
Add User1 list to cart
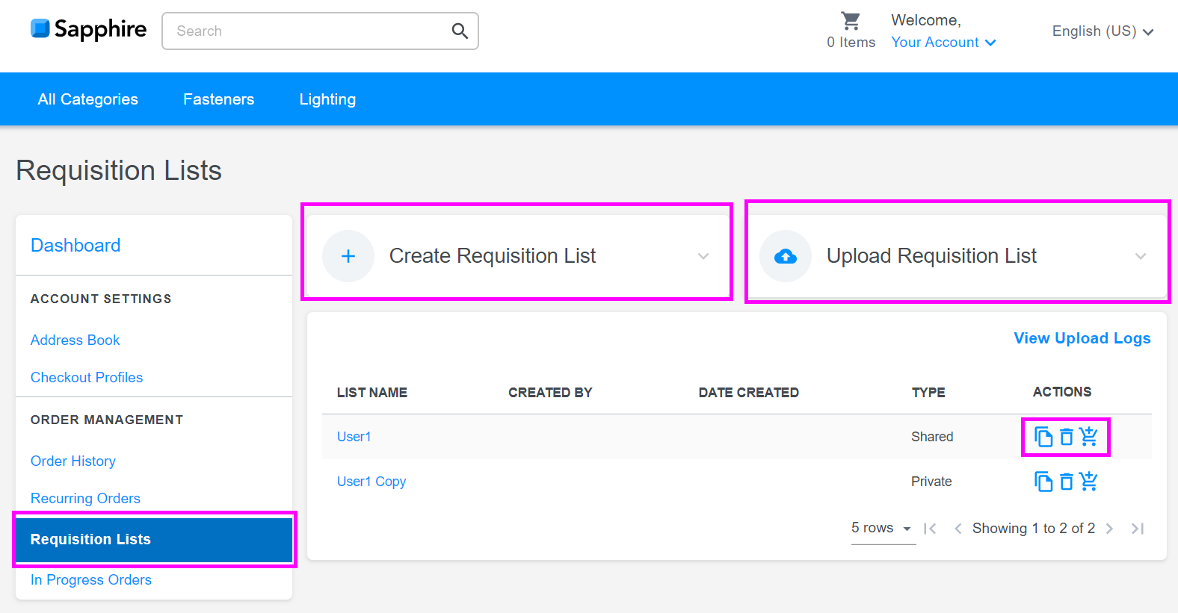click(1089, 437)
